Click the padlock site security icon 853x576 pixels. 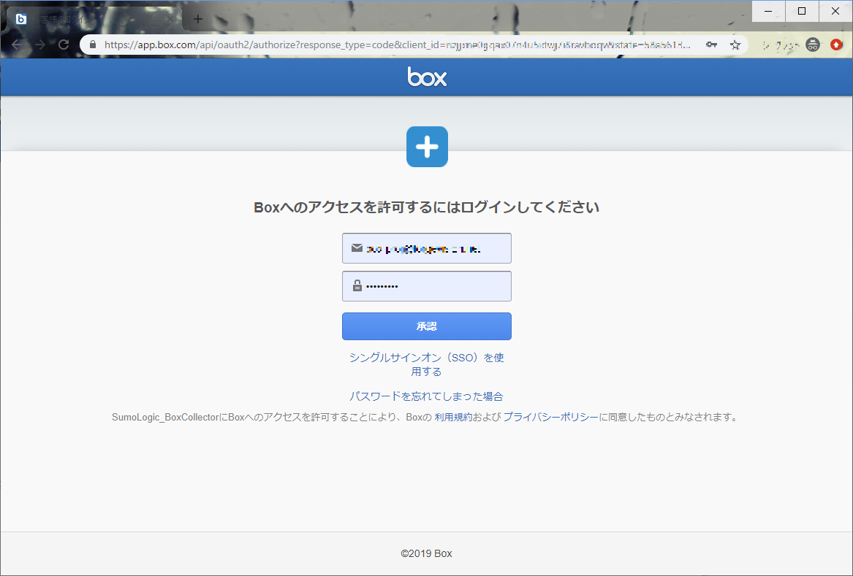93,45
